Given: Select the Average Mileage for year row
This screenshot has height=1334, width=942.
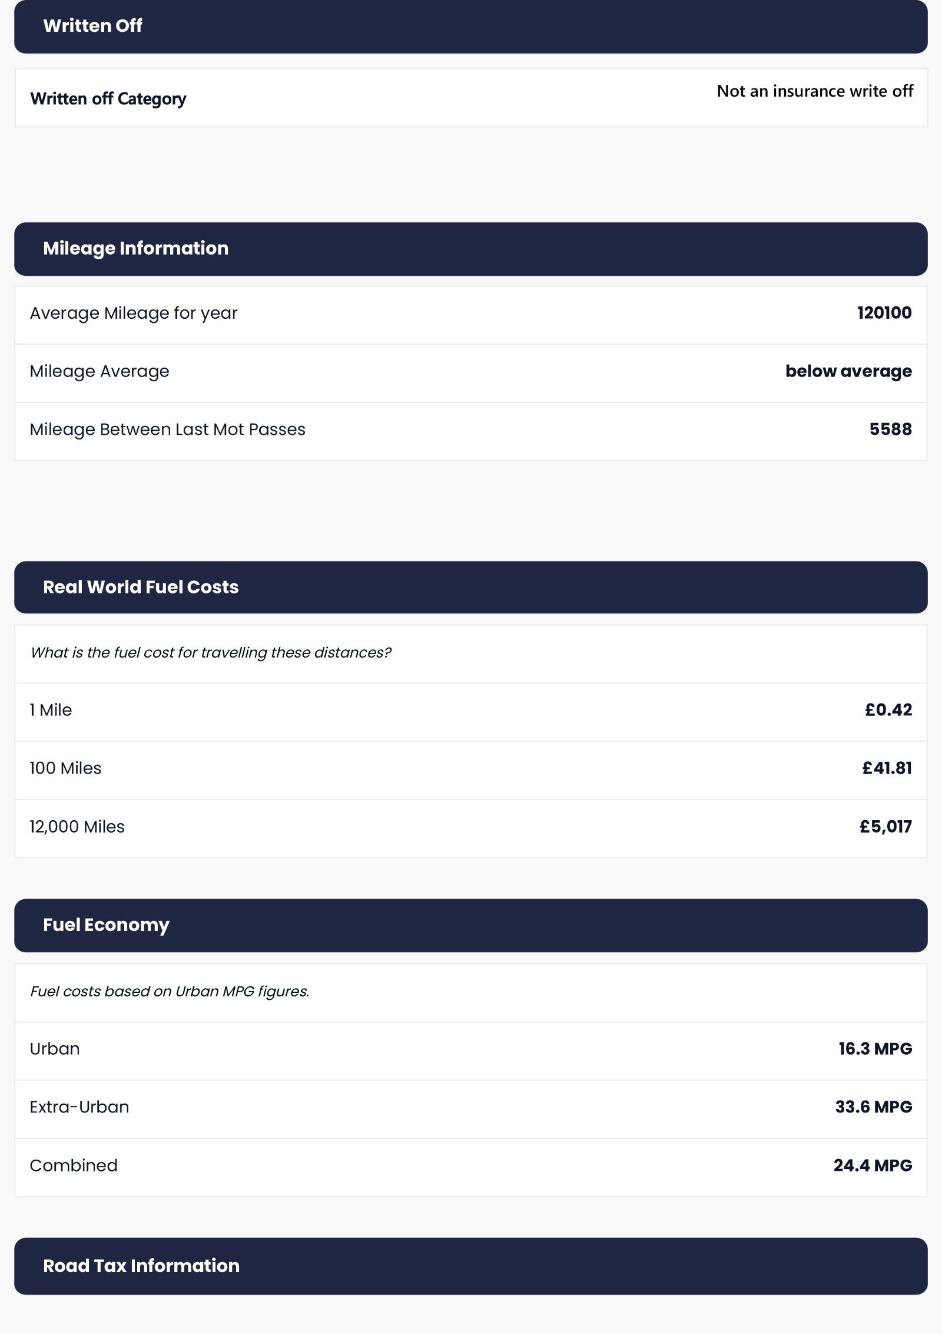Looking at the screenshot, I should [x=471, y=315].
